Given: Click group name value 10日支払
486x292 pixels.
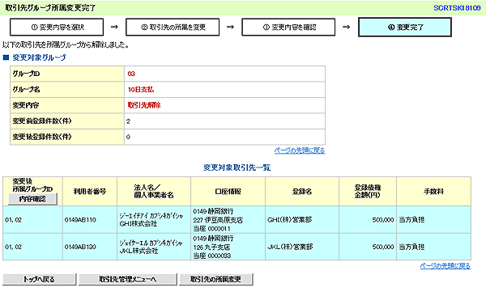Looking at the screenshot, I should click(x=141, y=90).
